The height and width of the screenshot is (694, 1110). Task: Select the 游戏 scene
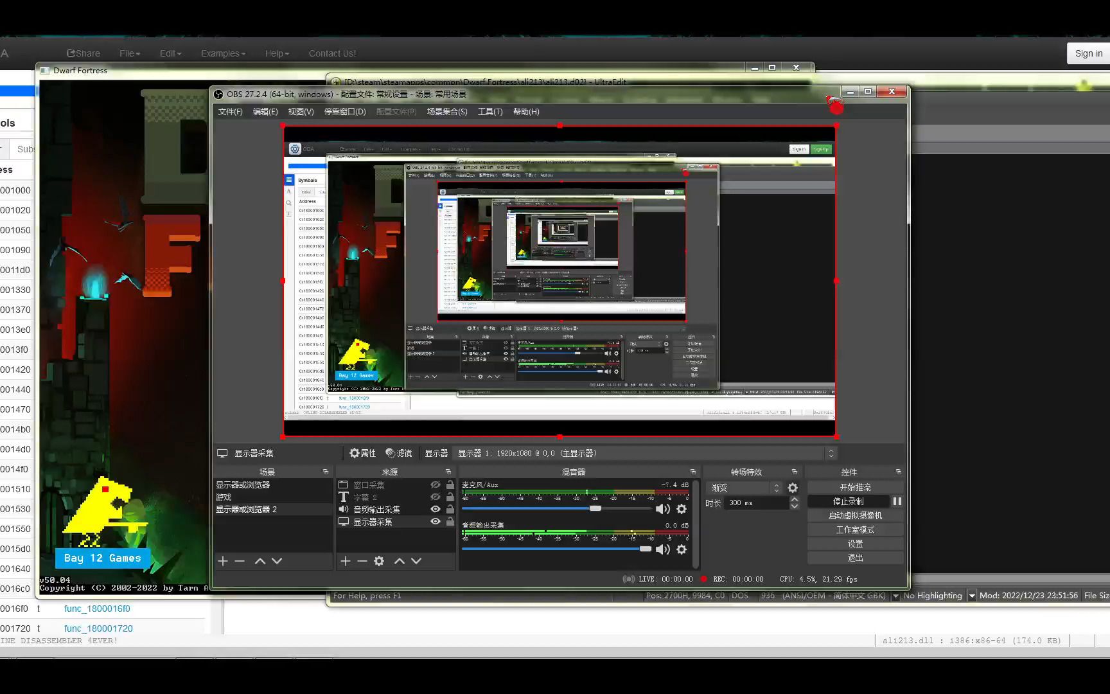tap(273, 497)
